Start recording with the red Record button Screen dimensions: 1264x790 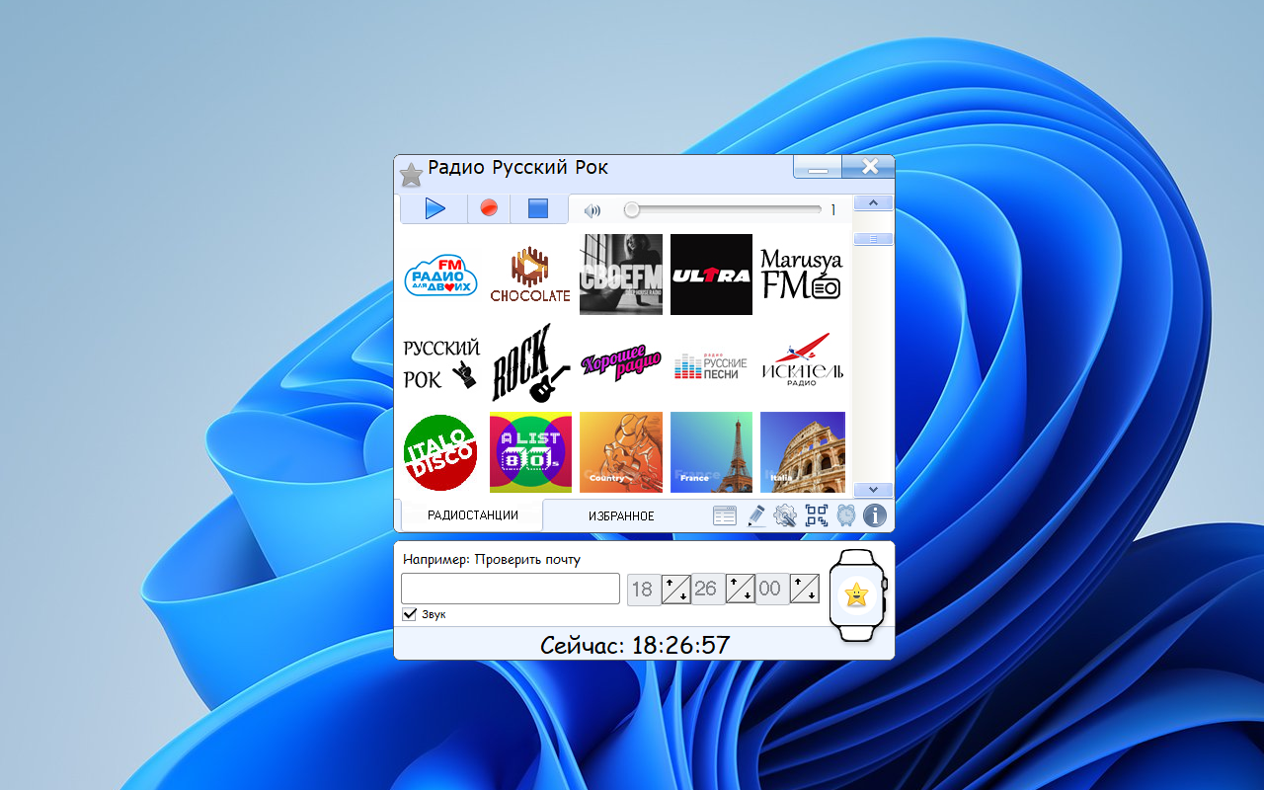488,208
